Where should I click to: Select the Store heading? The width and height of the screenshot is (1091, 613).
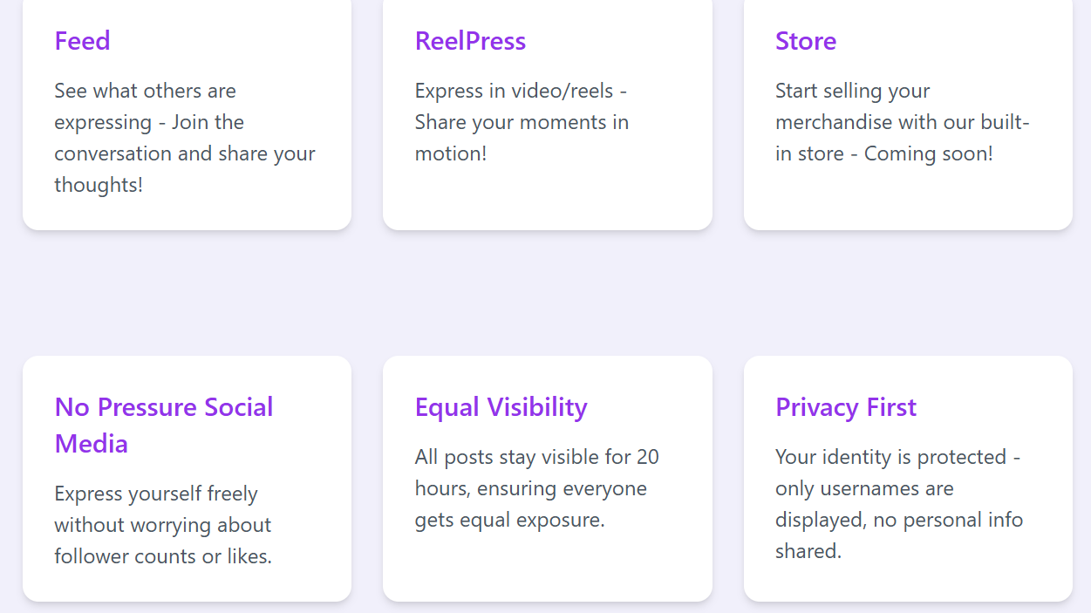[x=806, y=41]
